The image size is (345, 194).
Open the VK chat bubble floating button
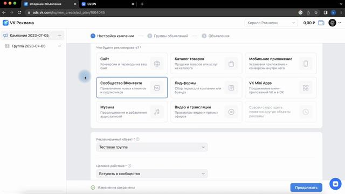pos(335,184)
